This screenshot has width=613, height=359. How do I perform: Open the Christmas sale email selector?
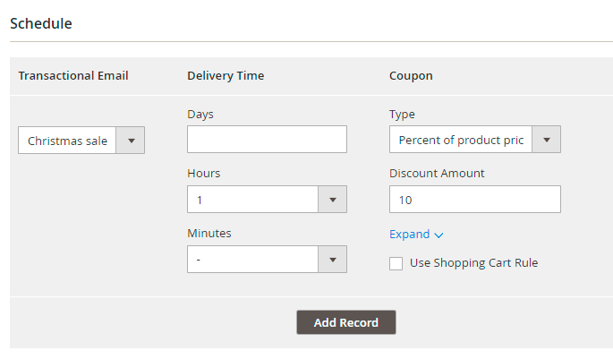coord(81,140)
